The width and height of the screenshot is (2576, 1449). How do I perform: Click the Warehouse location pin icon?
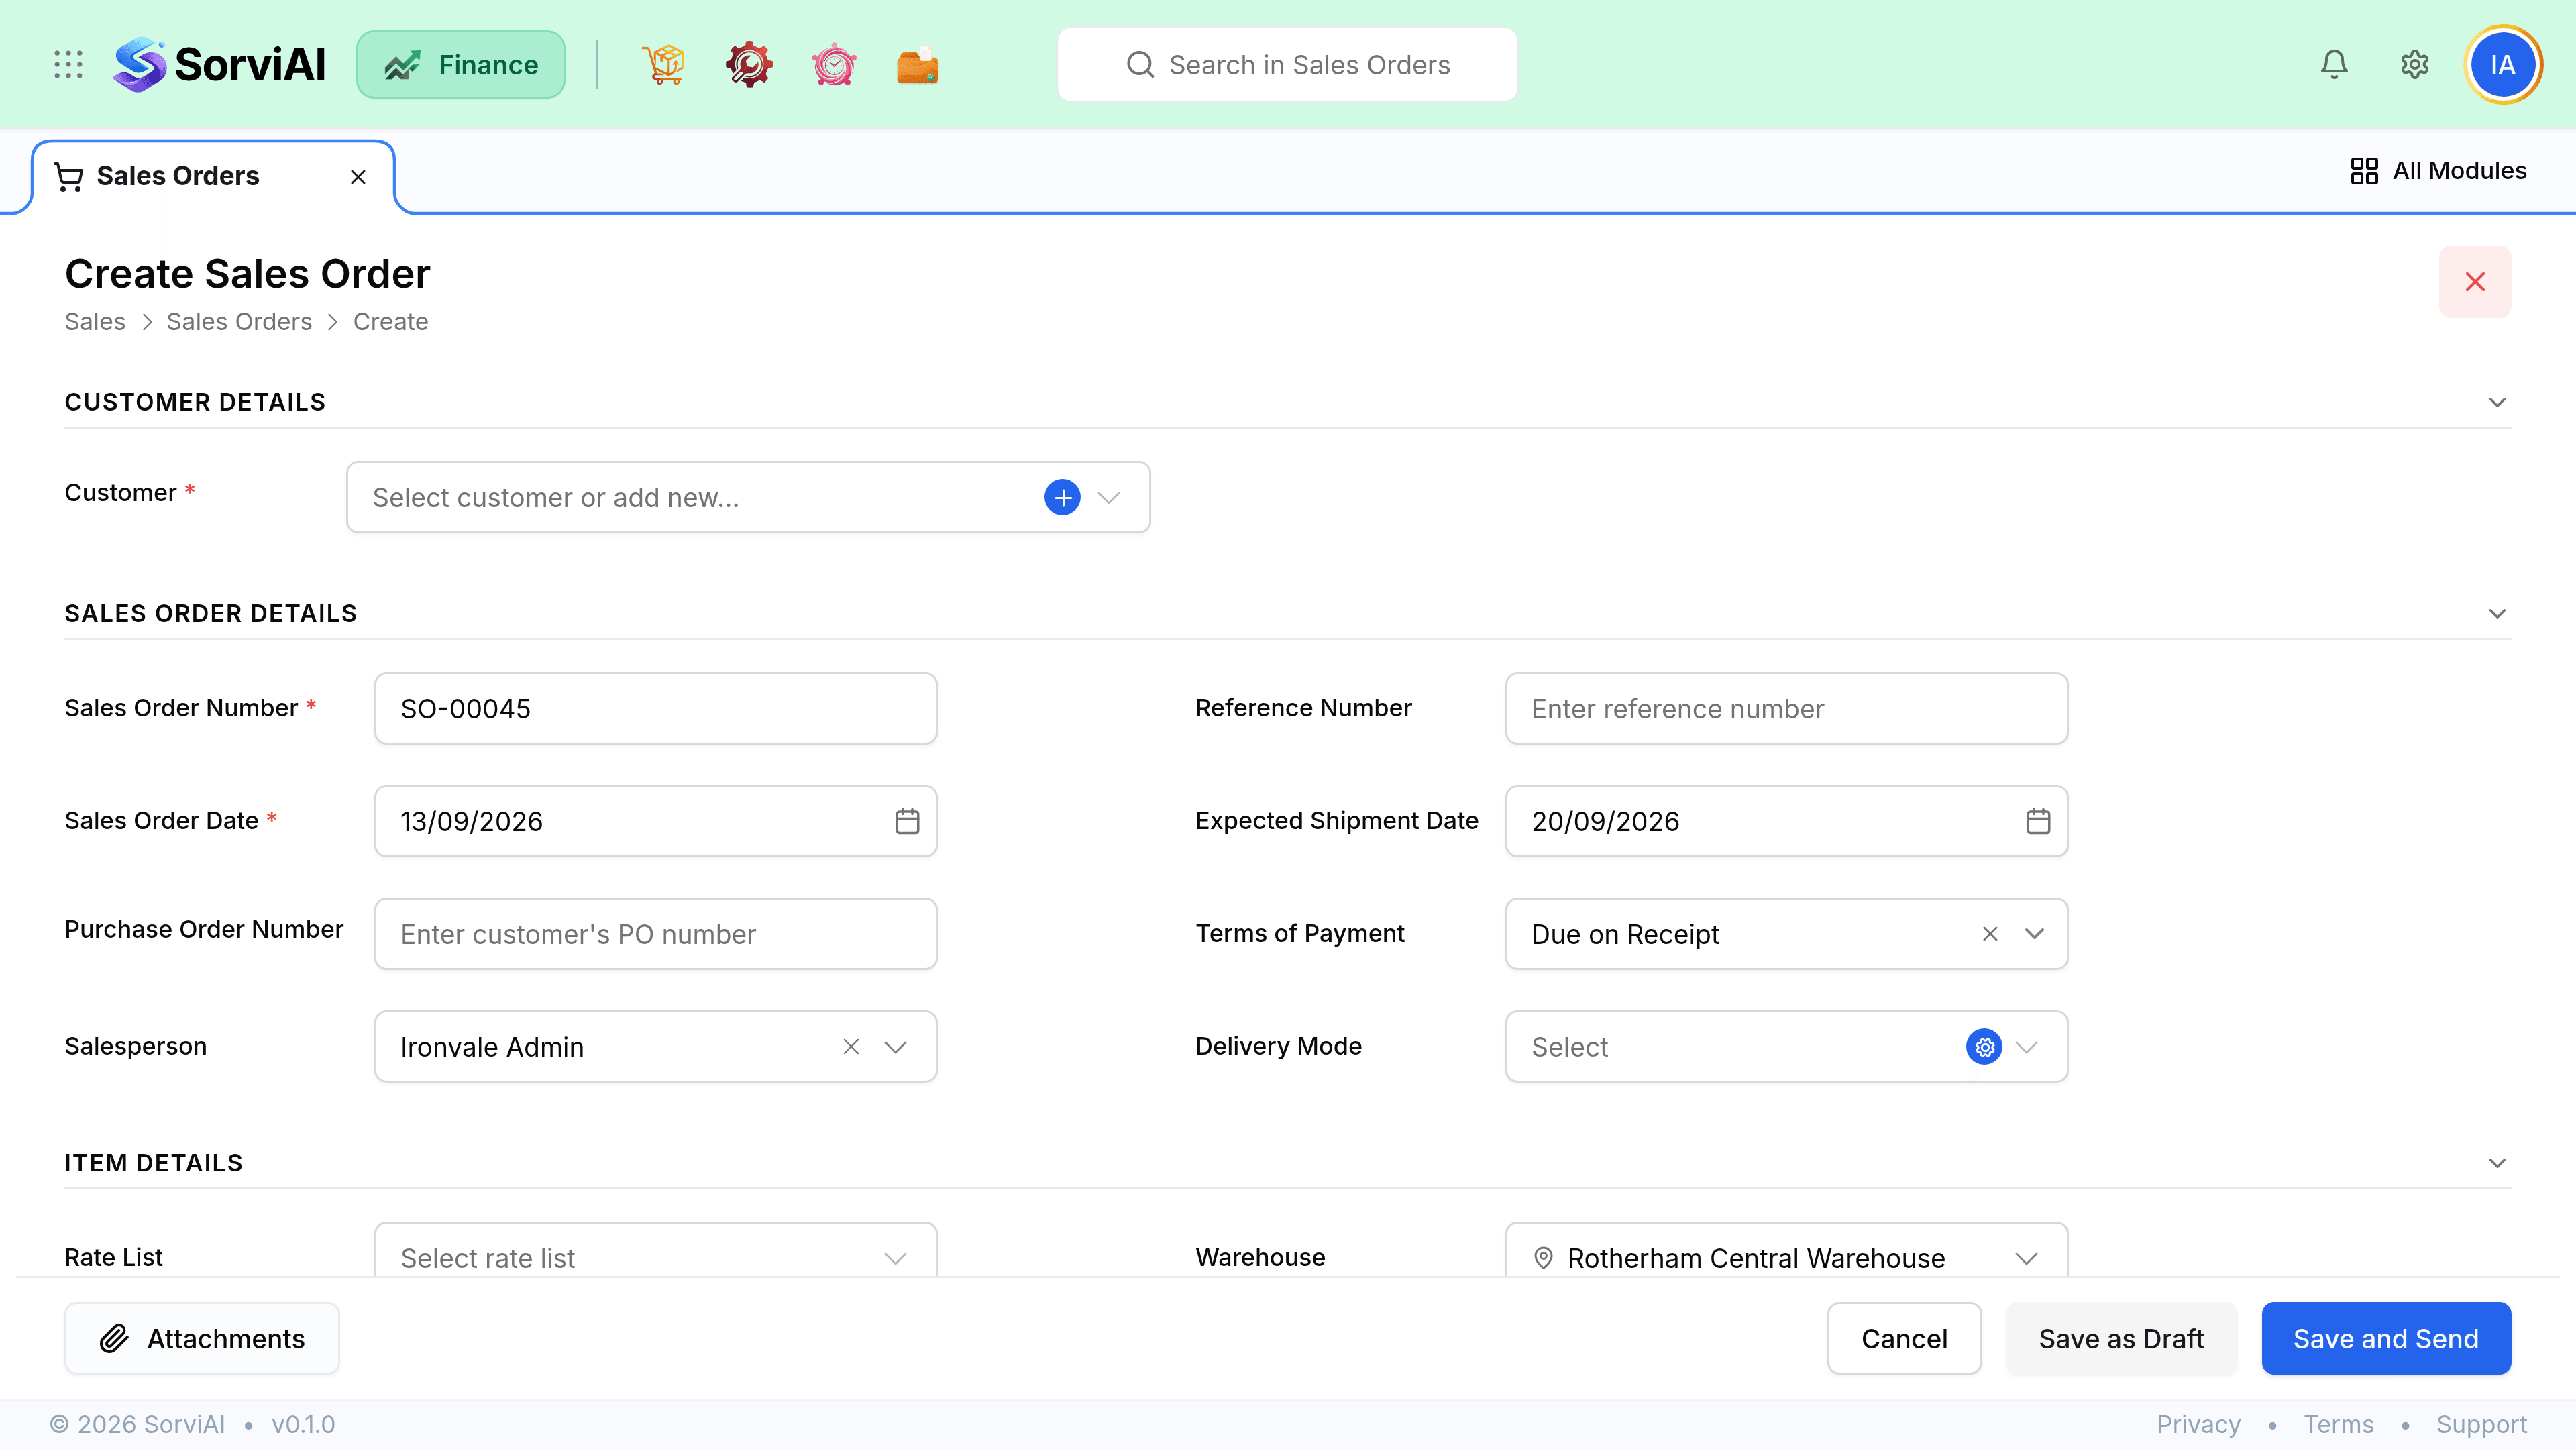point(1543,1258)
